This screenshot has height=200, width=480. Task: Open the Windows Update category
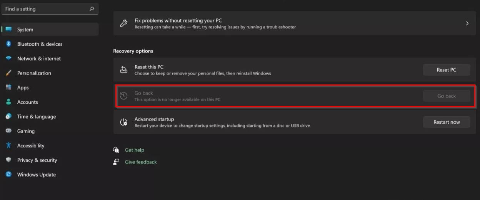point(50,175)
